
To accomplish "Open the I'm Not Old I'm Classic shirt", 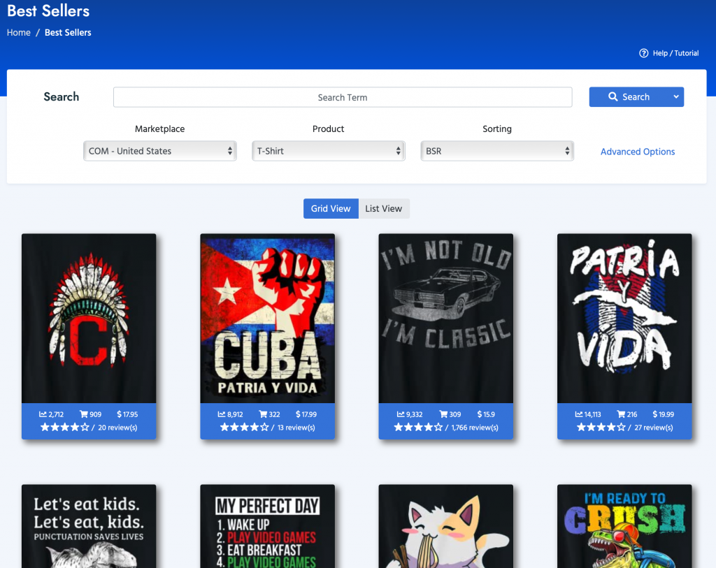I will click(446, 319).
